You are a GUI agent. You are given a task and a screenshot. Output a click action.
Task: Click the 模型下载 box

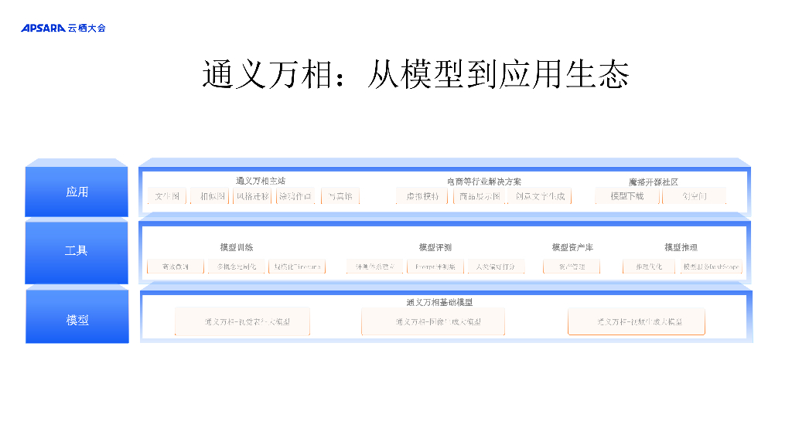pyautogui.click(x=626, y=196)
